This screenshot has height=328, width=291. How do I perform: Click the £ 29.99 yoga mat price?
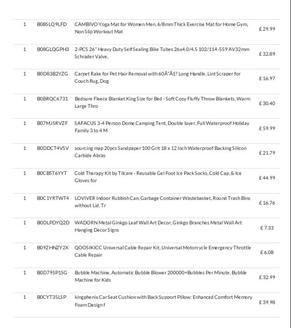[267, 29]
